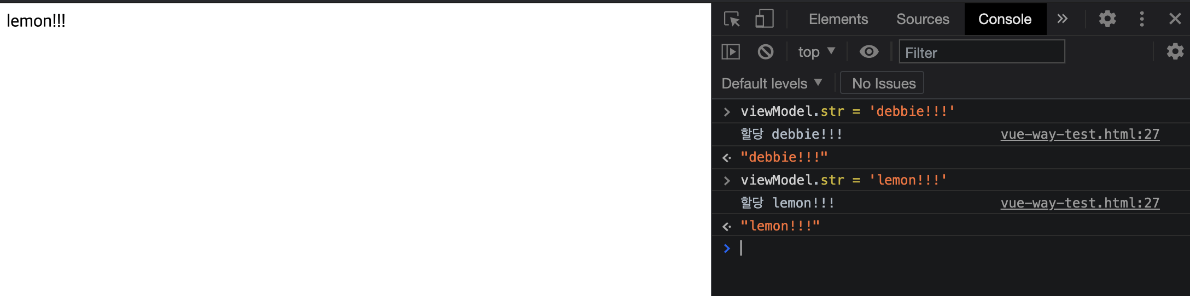Open the Default levels dropdown
Viewport: 1190px width, 296px height.
pos(772,84)
